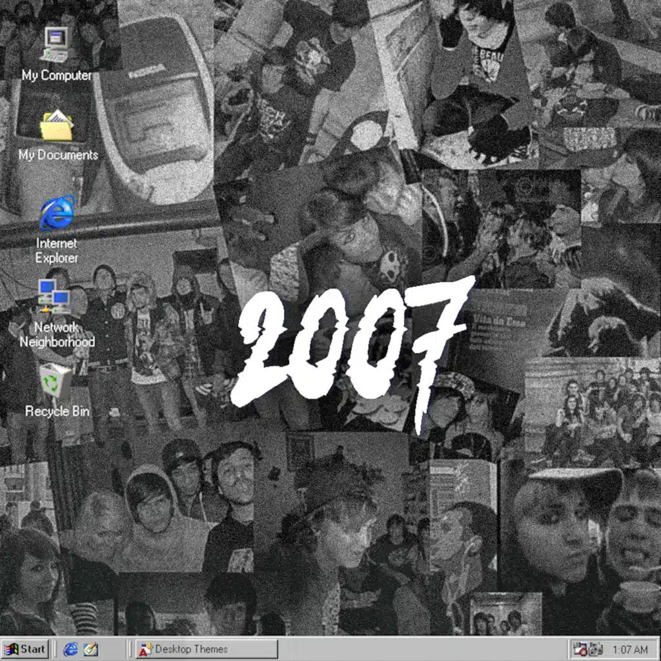Image resolution: width=661 pixels, height=661 pixels.
Task: Launch Internet Explorer from the desktop icon
Action: [57, 214]
